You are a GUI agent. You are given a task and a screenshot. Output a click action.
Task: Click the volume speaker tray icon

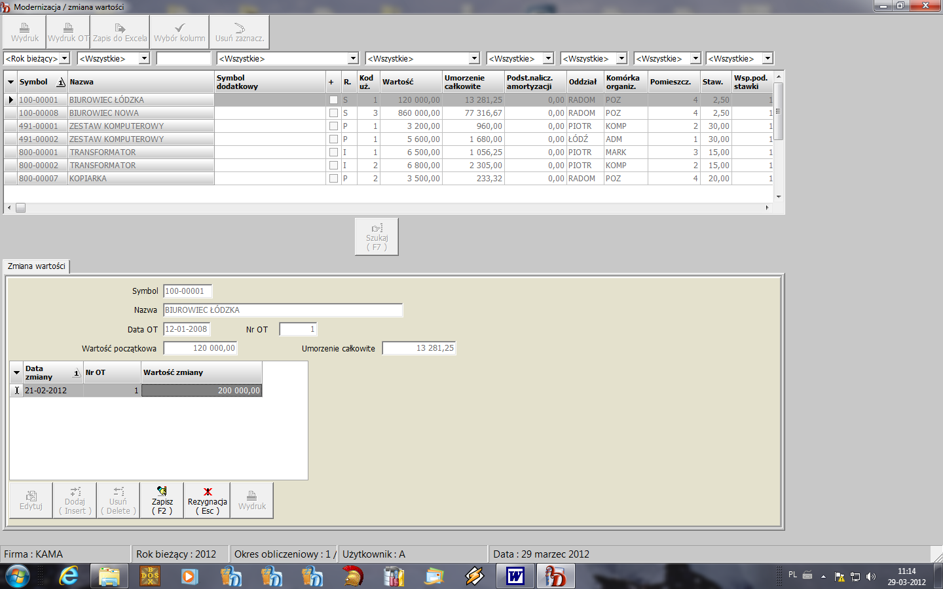point(870,577)
